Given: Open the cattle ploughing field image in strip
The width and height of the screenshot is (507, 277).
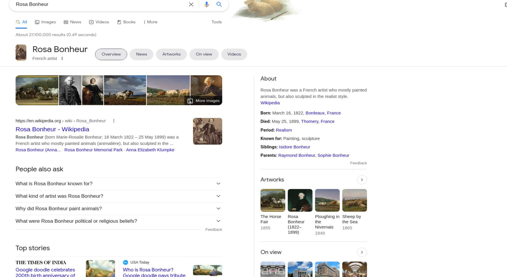Looking at the screenshot, I should point(168,90).
